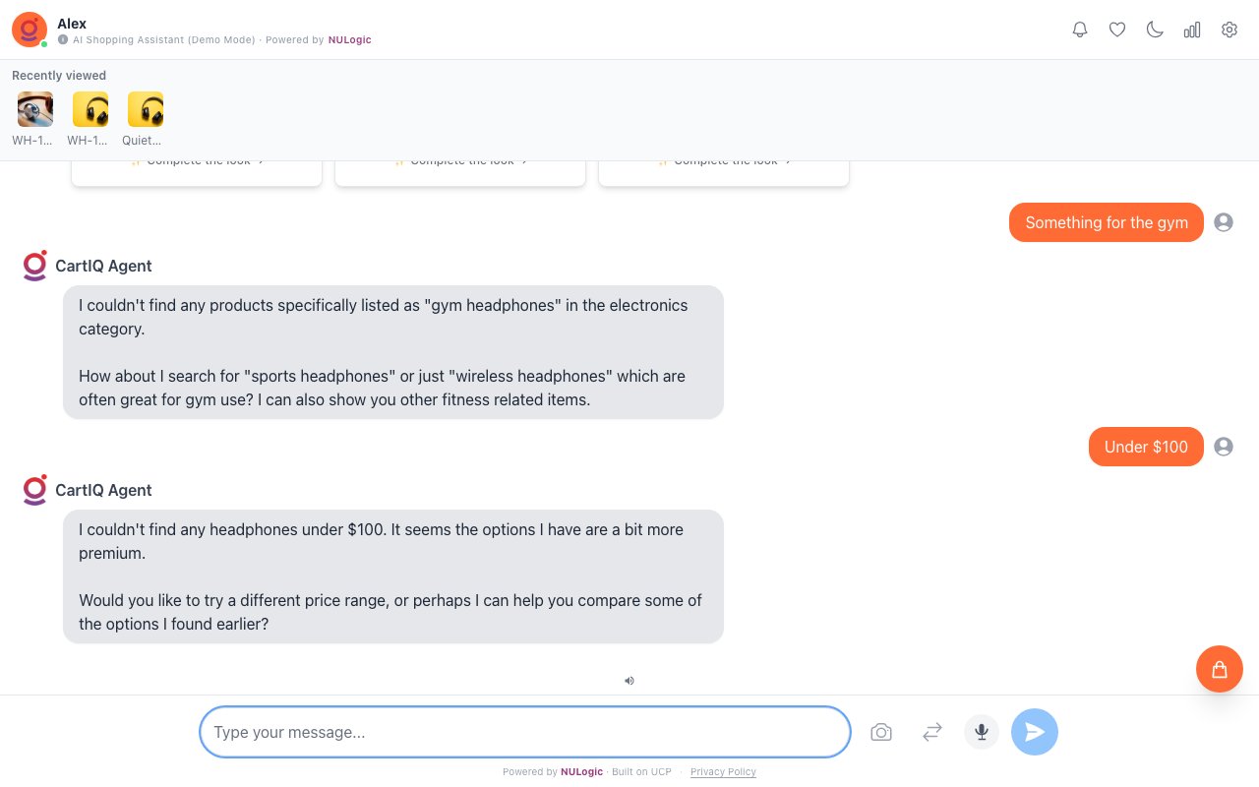Open settings gear in header
1259x787 pixels.
tap(1229, 30)
